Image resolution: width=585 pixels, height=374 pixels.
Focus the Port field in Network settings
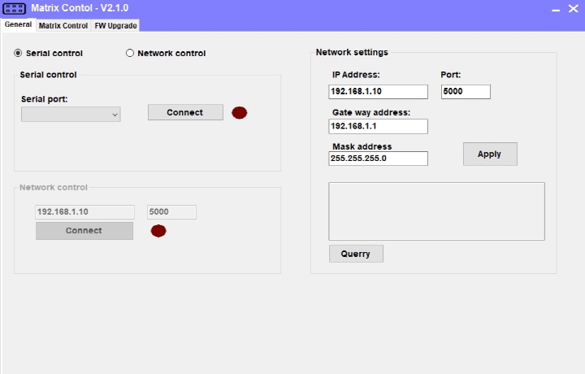(x=466, y=92)
